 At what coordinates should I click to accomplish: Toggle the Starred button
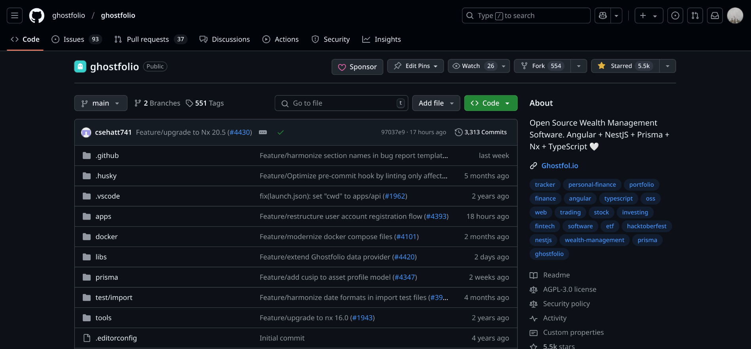[625, 66]
